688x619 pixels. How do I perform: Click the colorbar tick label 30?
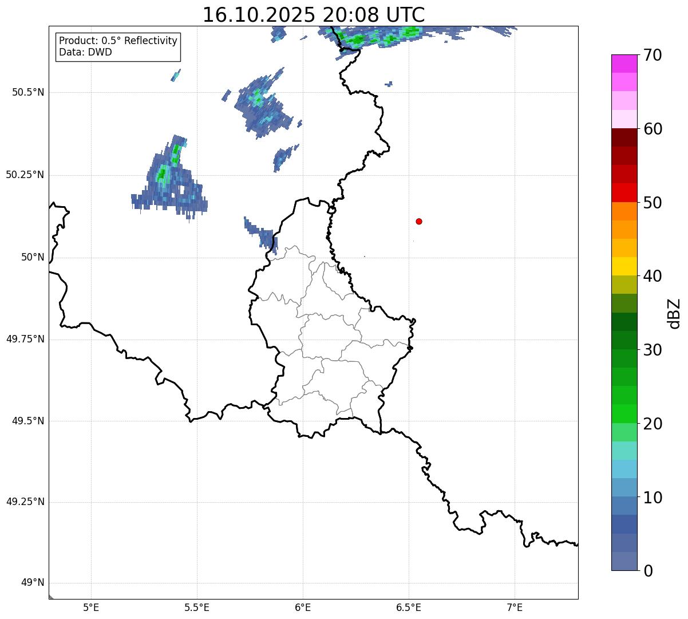[653, 350]
